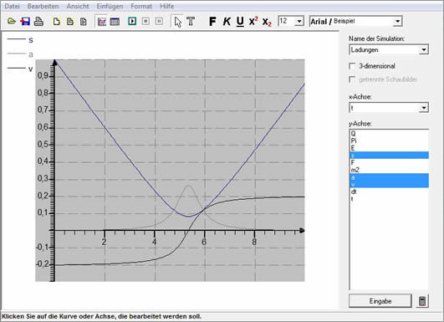Apply superscript x² formatting

pyautogui.click(x=253, y=21)
